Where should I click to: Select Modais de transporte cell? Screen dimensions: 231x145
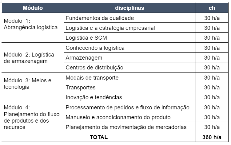[129, 77]
